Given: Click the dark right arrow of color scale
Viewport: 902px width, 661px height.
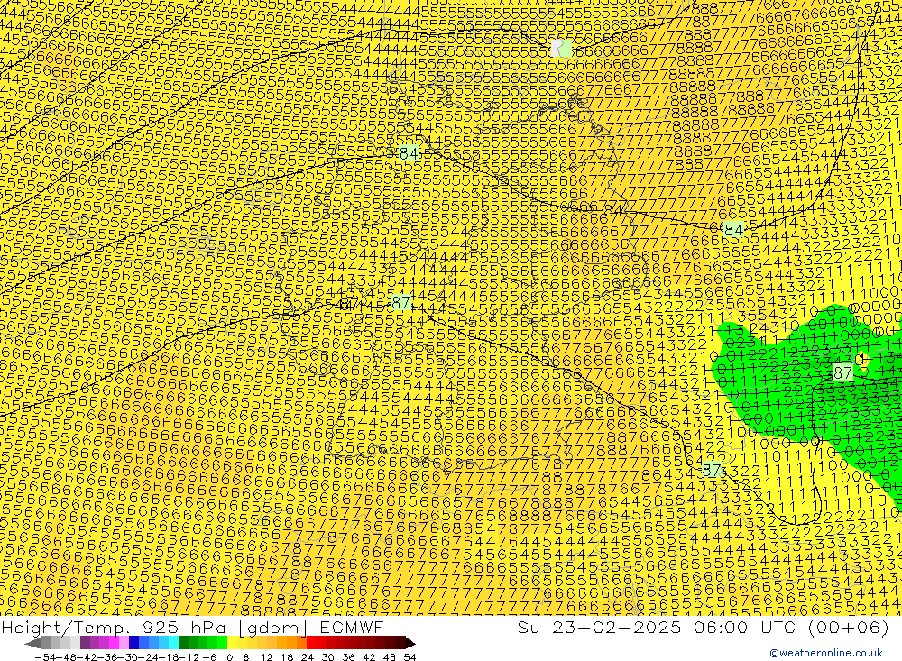Looking at the screenshot, I should 410,643.
